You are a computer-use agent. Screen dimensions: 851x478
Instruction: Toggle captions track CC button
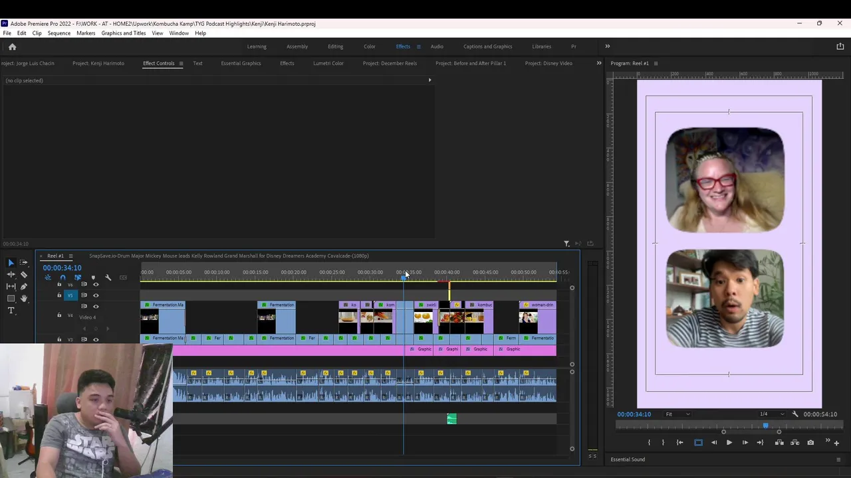coord(123,278)
